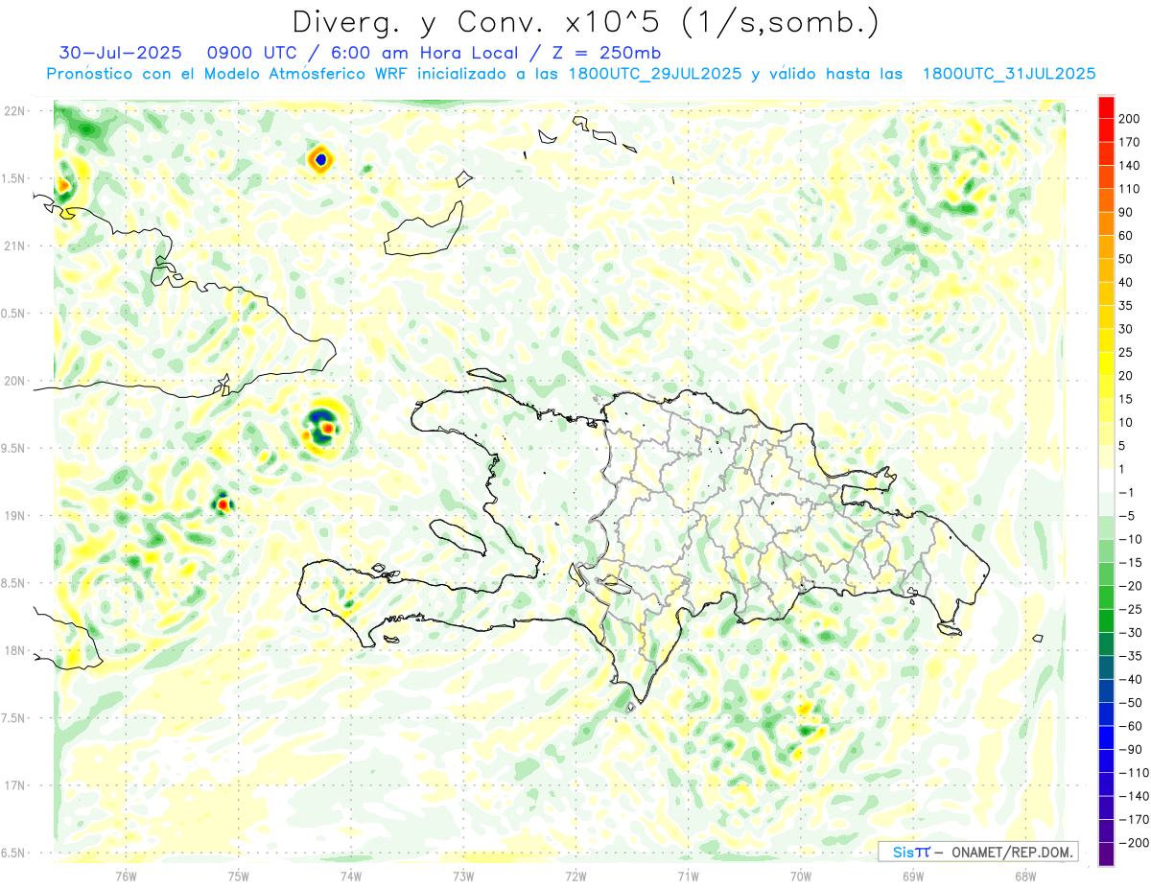Click the 68W longitude label
Image resolution: width=1151 pixels, height=889 pixels.
pos(1025,876)
